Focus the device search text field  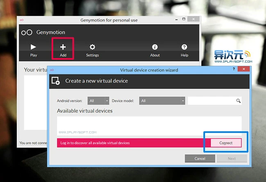coord(211,101)
